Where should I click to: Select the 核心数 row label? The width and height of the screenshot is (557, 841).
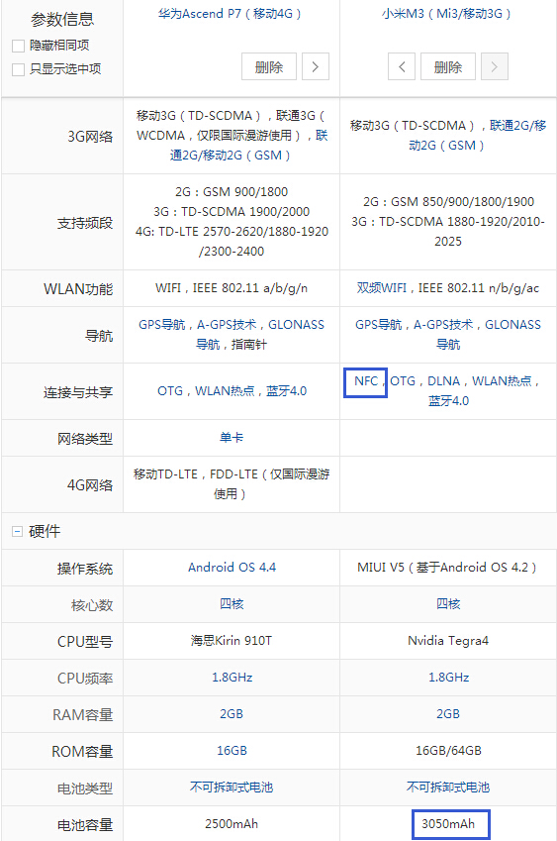point(92,605)
